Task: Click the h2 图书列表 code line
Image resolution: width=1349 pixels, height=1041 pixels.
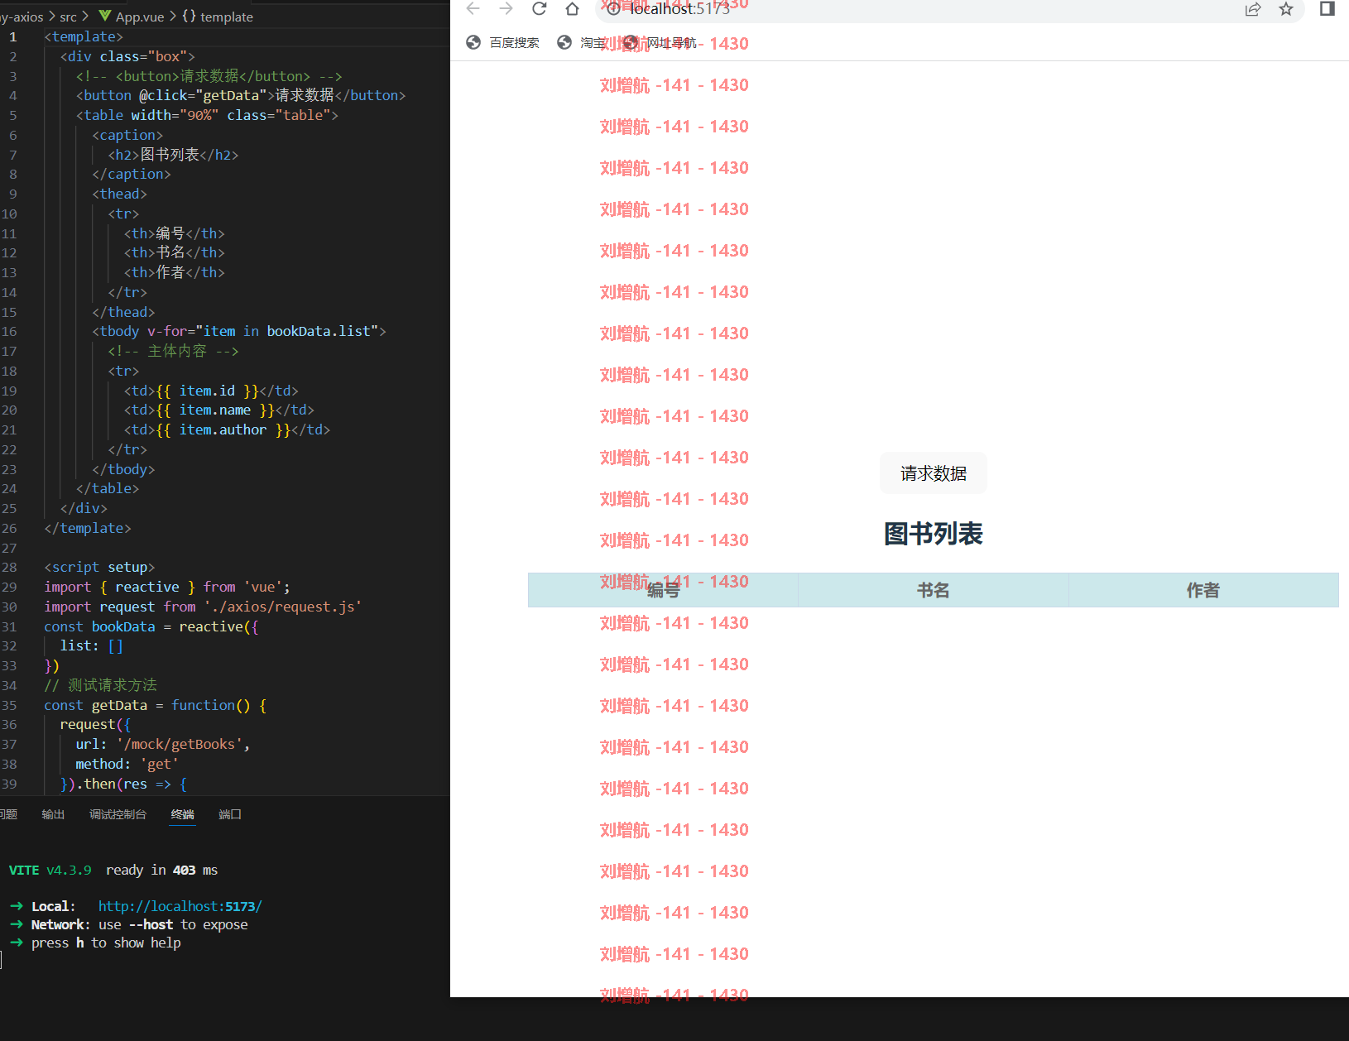Action: [x=173, y=155]
